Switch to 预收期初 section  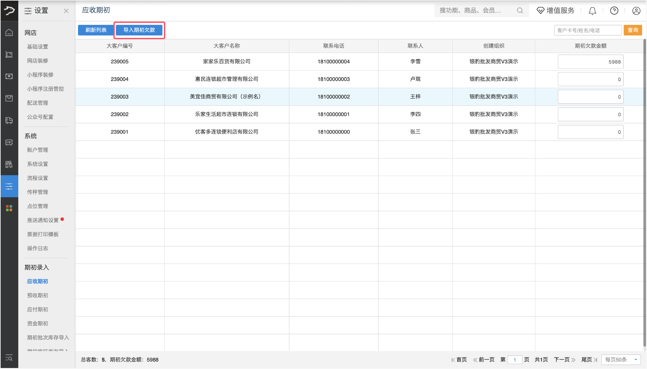[x=37, y=295]
